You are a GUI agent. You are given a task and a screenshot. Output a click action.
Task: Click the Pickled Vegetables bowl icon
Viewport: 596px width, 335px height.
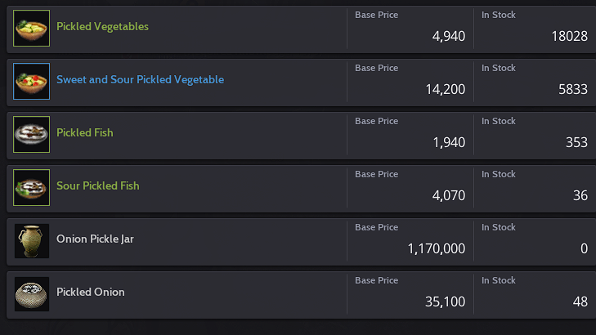point(32,29)
